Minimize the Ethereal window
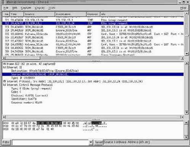The width and height of the screenshot is (190, 147). coord(180,2)
